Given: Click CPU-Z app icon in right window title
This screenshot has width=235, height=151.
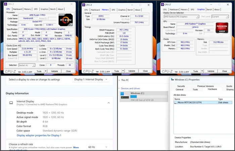Looking at the screenshot, I should tap(162, 5).
